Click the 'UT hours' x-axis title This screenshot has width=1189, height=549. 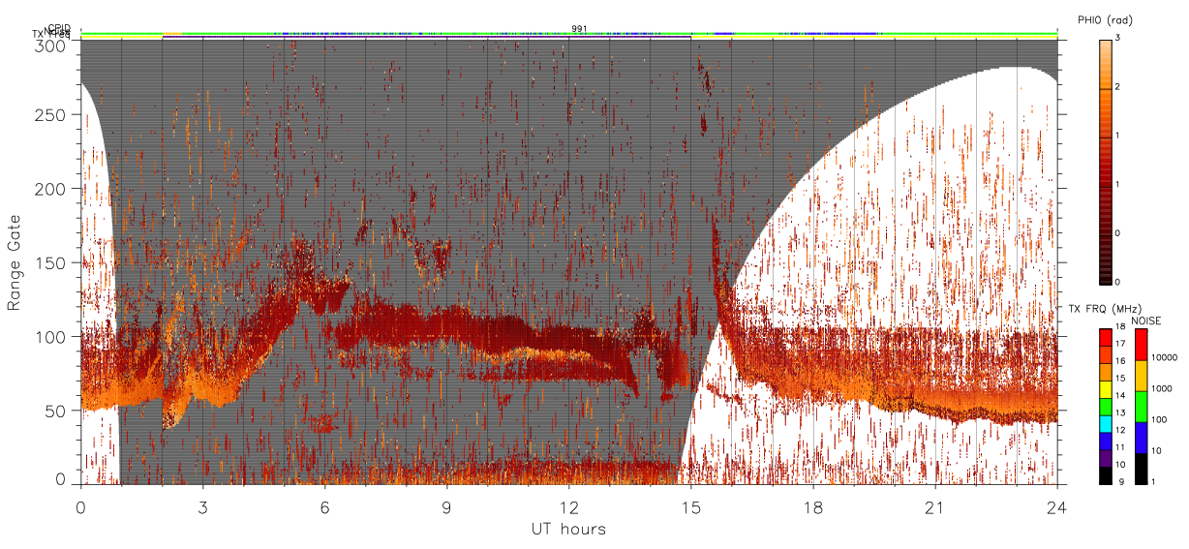coord(568,529)
